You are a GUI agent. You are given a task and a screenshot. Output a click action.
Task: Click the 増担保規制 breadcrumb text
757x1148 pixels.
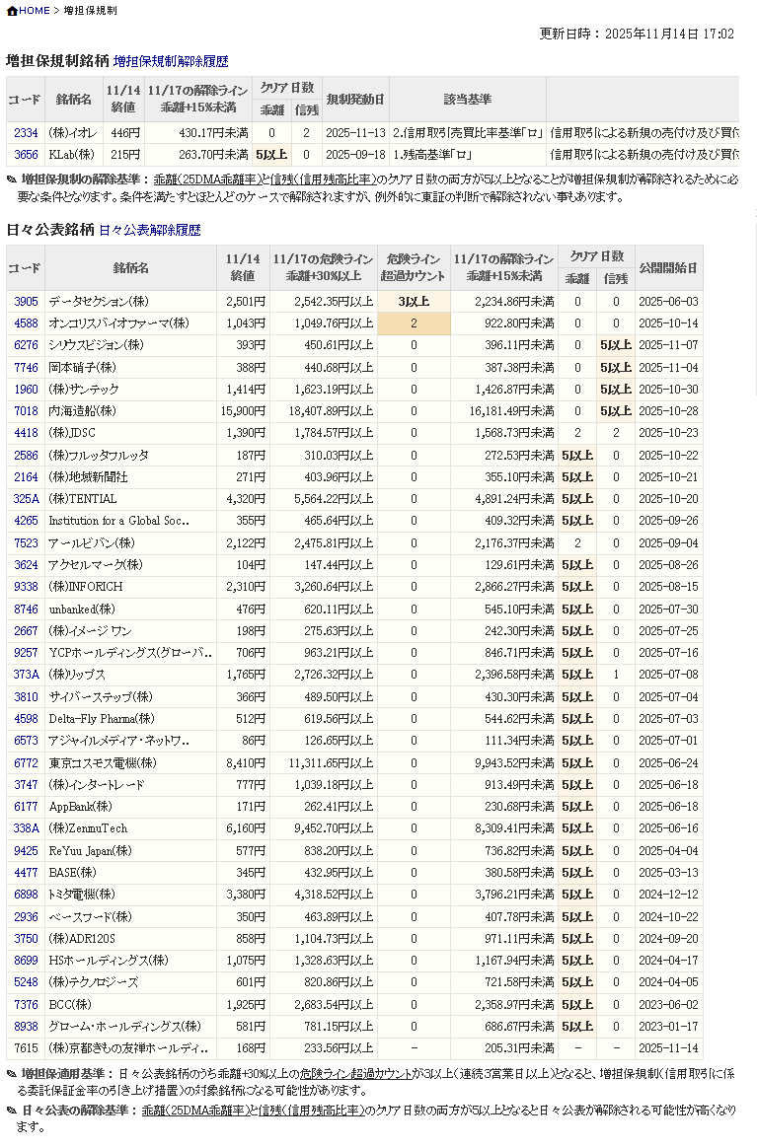[90, 11]
